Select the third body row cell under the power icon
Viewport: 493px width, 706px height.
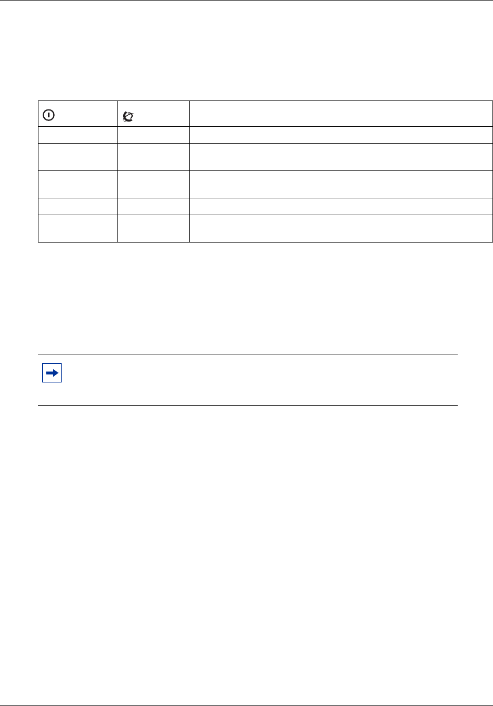tap(78, 184)
